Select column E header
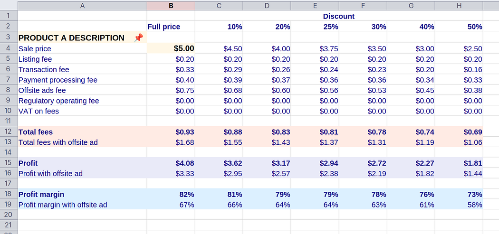 (x=315, y=6)
